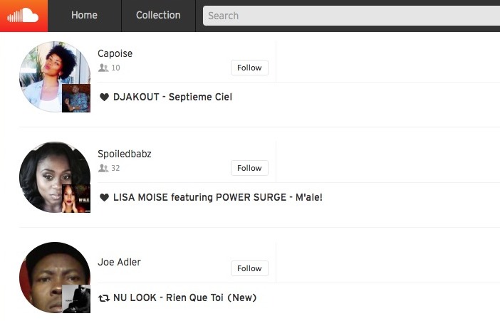Follow the user Capoise

click(x=249, y=68)
